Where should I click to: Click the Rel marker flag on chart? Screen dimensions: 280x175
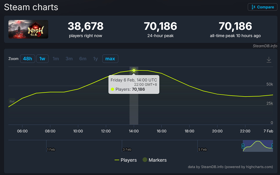(x=12, y=101)
